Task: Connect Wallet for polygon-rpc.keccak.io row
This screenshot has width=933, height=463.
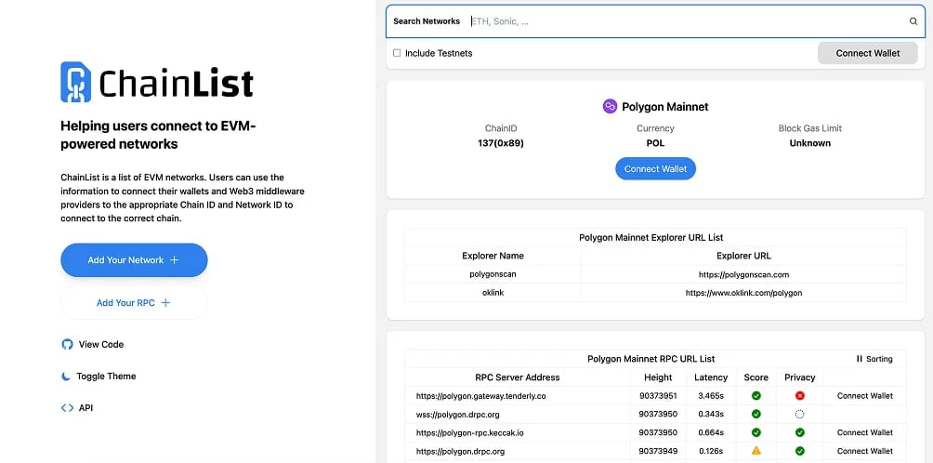Action: pyautogui.click(x=864, y=432)
